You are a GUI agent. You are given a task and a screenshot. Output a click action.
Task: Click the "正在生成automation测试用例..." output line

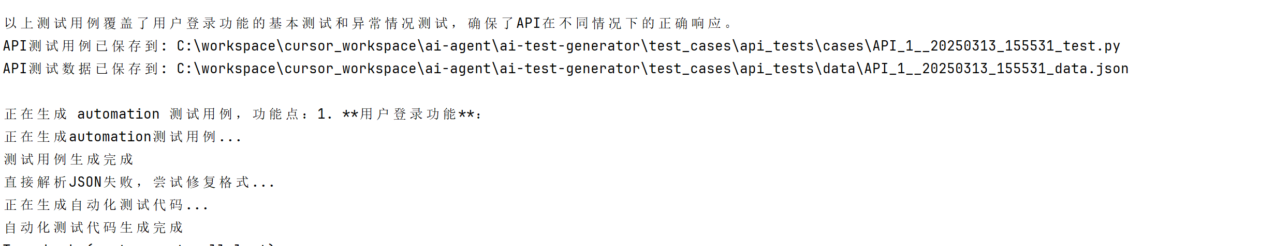click(123, 137)
